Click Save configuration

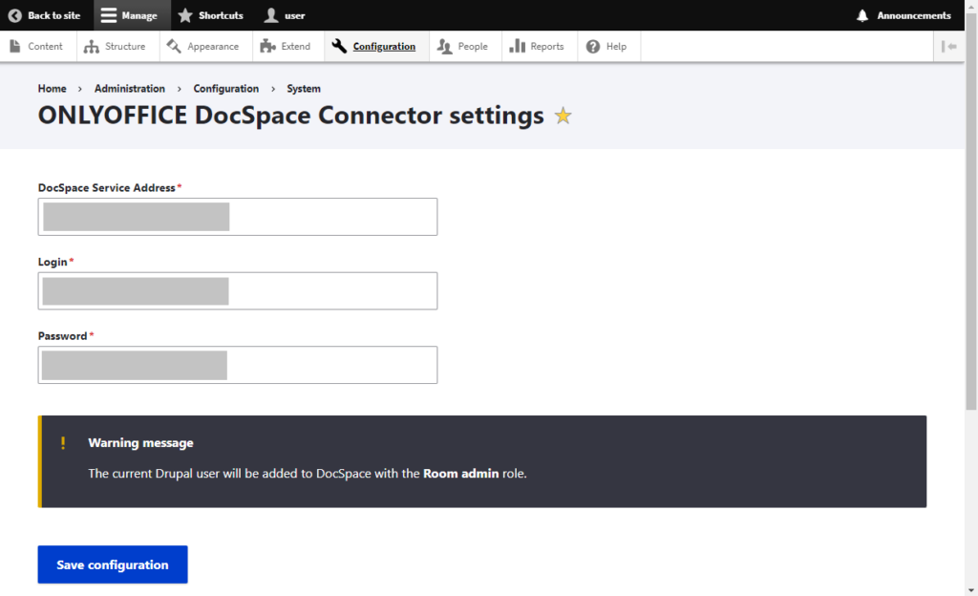click(x=112, y=564)
